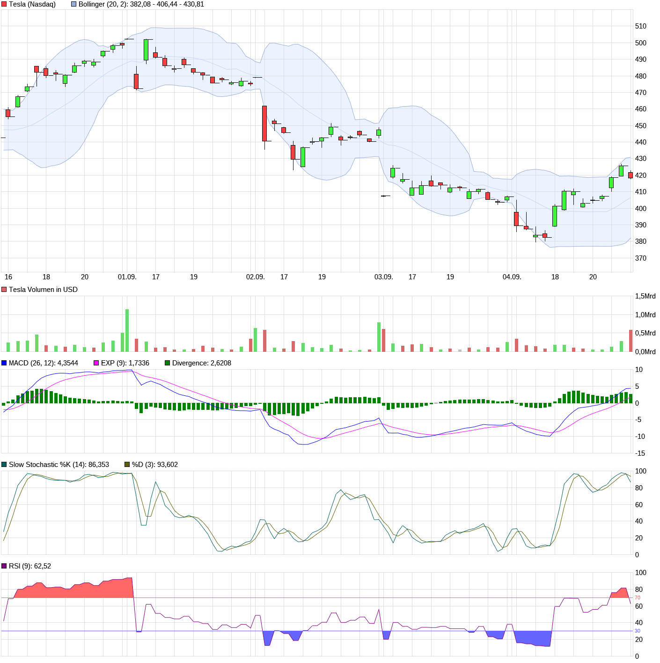Image resolution: width=660 pixels, height=663 pixels.
Task: Click the "Tesla (Nasdaq)" chart title
Action: click(x=32, y=4)
